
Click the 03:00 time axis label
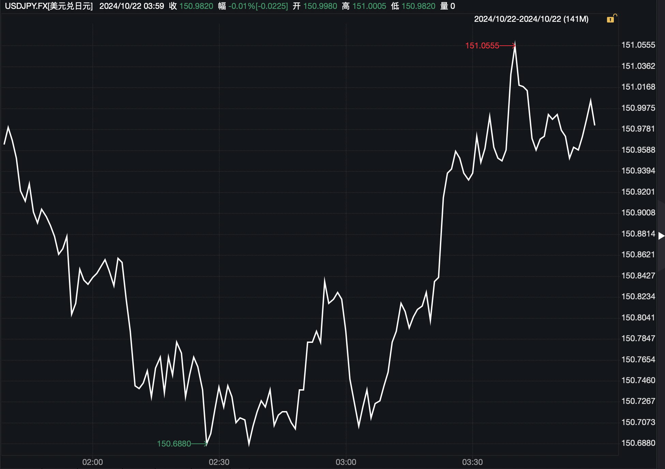pyautogui.click(x=346, y=462)
